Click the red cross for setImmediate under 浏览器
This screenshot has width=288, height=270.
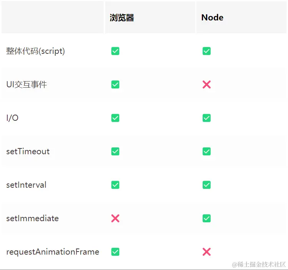[x=115, y=218]
